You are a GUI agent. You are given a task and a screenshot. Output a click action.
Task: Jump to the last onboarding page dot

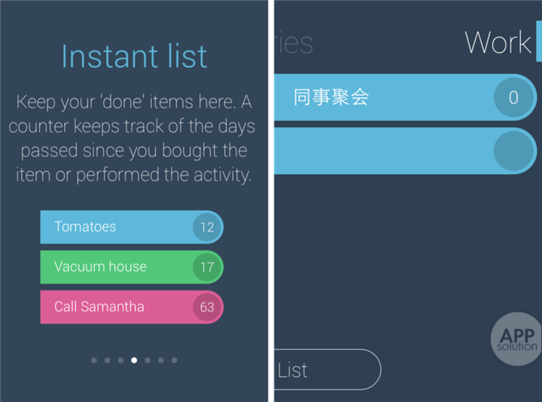coord(175,361)
